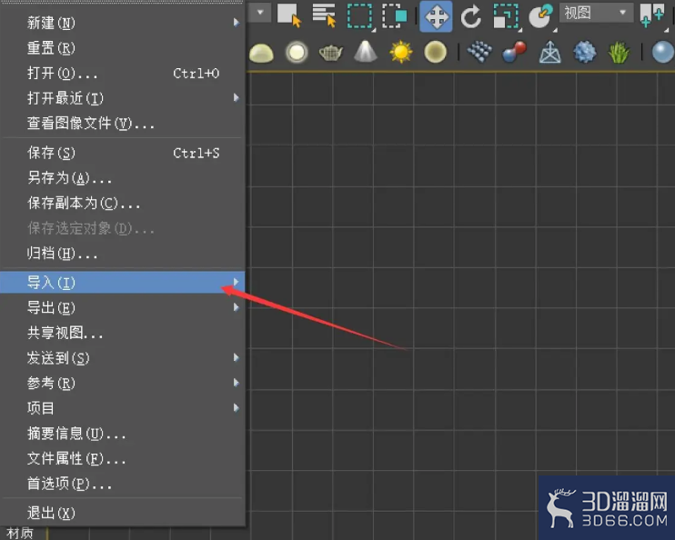Select 打开(O)... menu entry

[123, 73]
